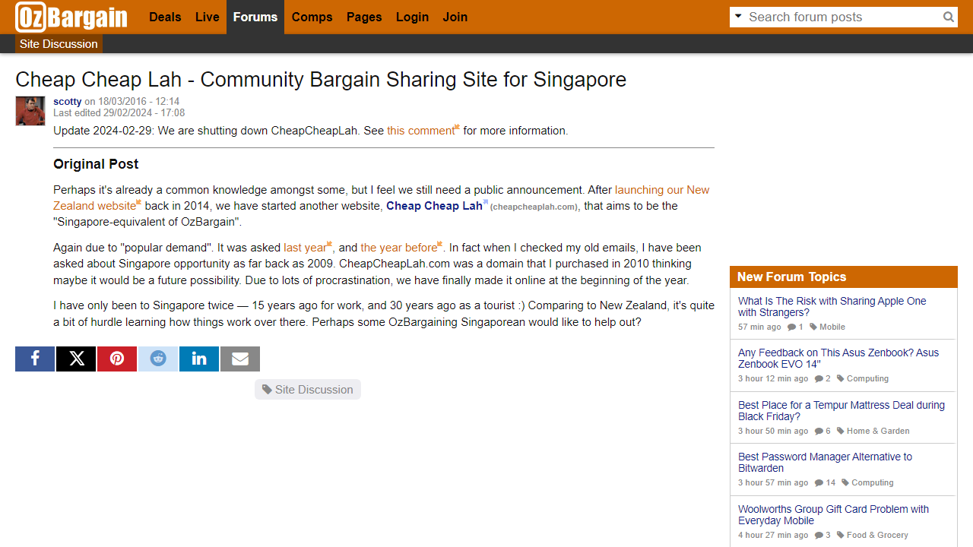Share post on Reddit
973x547 pixels.
[158, 359]
